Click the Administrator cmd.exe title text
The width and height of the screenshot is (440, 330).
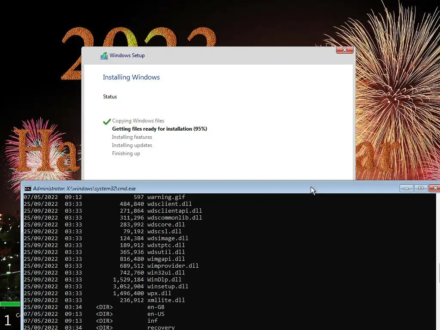(84, 189)
